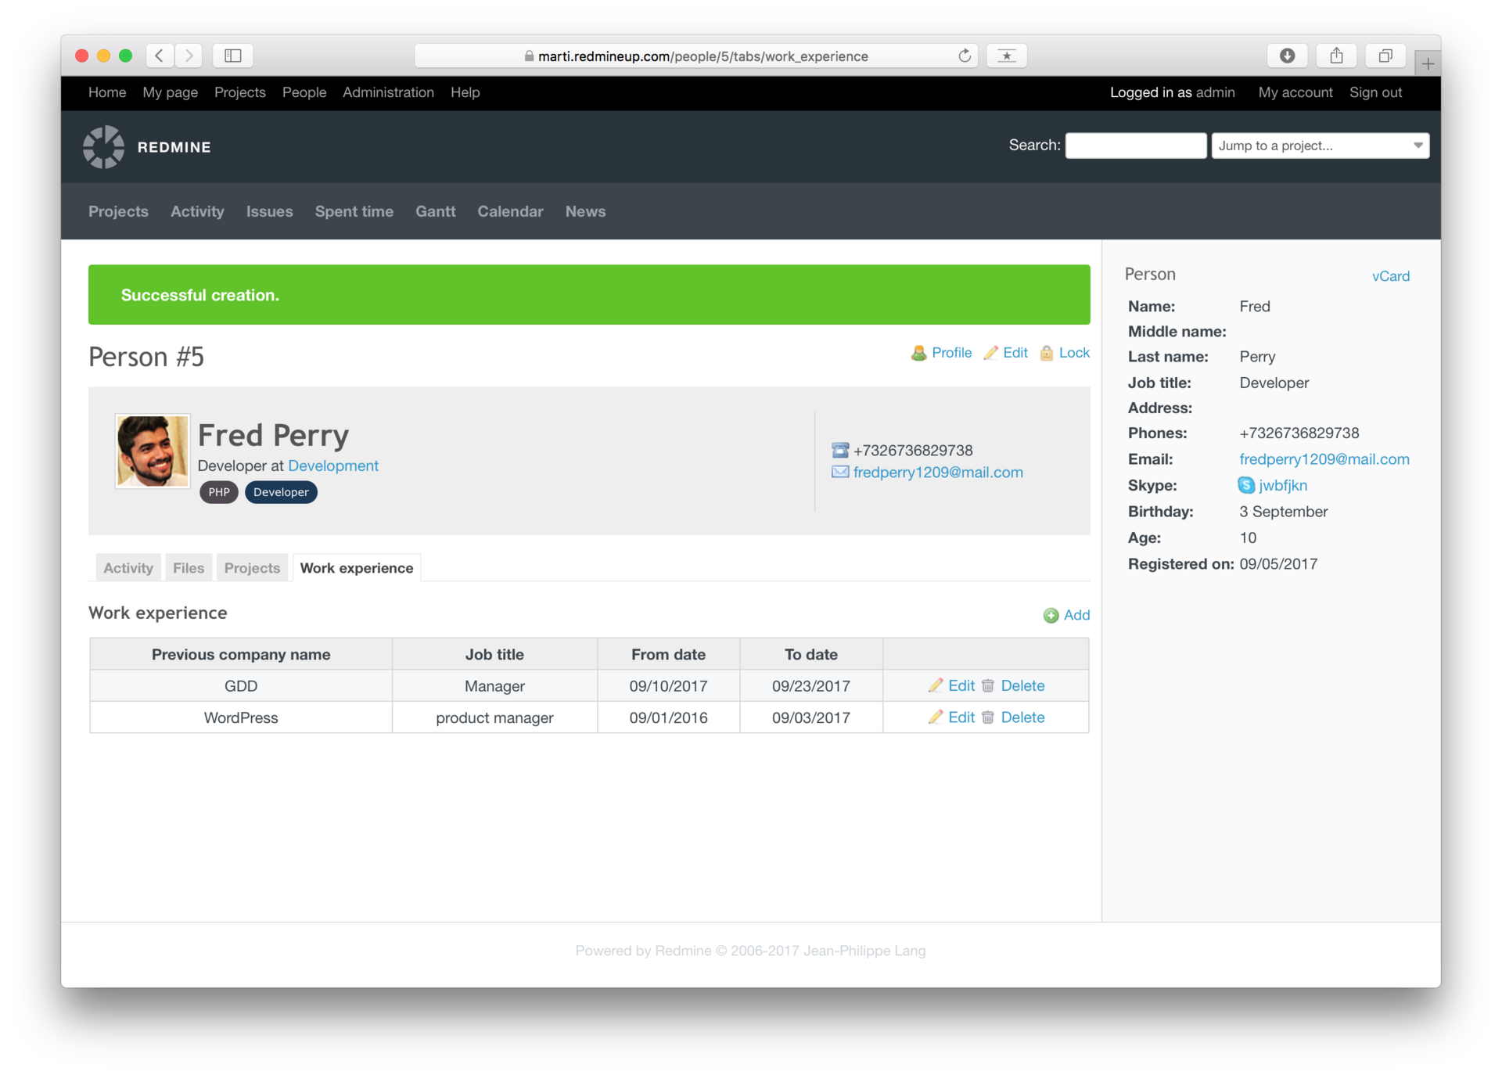This screenshot has height=1075, width=1502.
Task: Open the Development department link
Action: pos(332,466)
